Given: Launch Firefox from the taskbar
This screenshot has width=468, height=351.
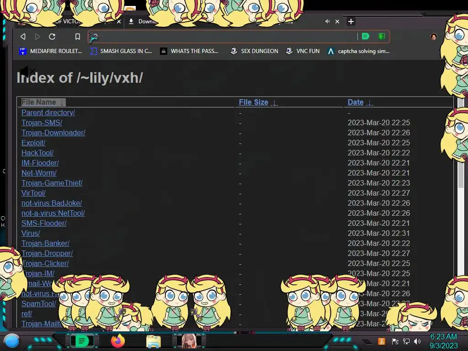Looking at the screenshot, I should (118, 341).
